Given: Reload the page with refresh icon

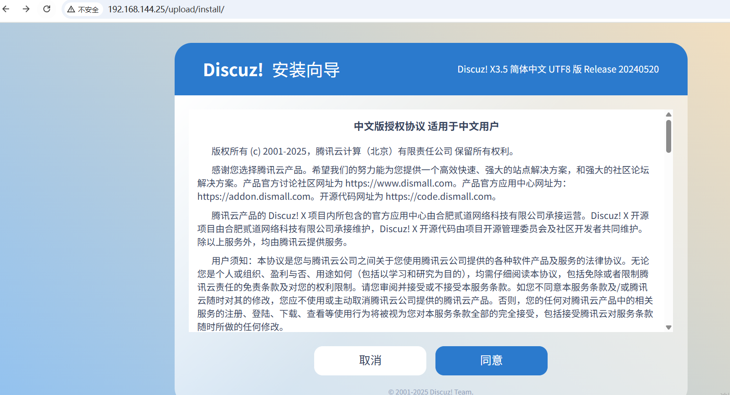Looking at the screenshot, I should 47,9.
